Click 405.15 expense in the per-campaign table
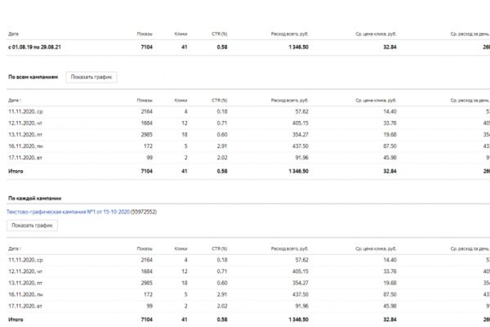 tap(301, 271)
